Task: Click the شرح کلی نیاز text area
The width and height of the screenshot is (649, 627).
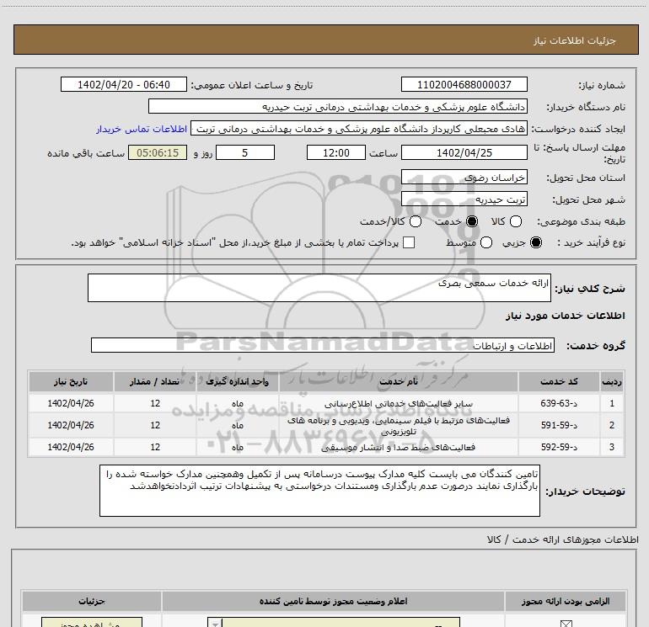Action: pyautogui.click(x=319, y=288)
